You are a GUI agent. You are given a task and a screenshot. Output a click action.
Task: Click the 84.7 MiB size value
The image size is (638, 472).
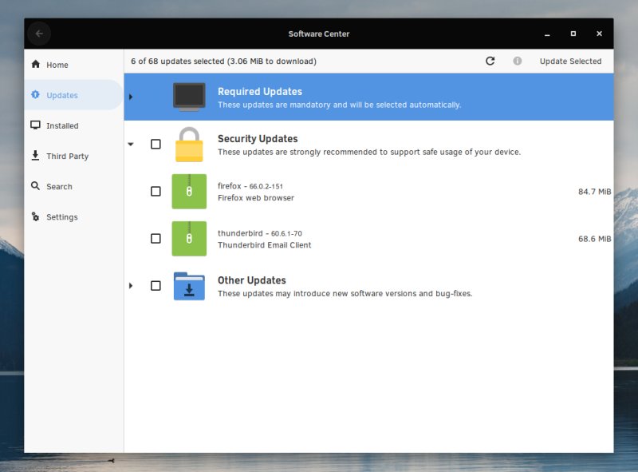(594, 192)
